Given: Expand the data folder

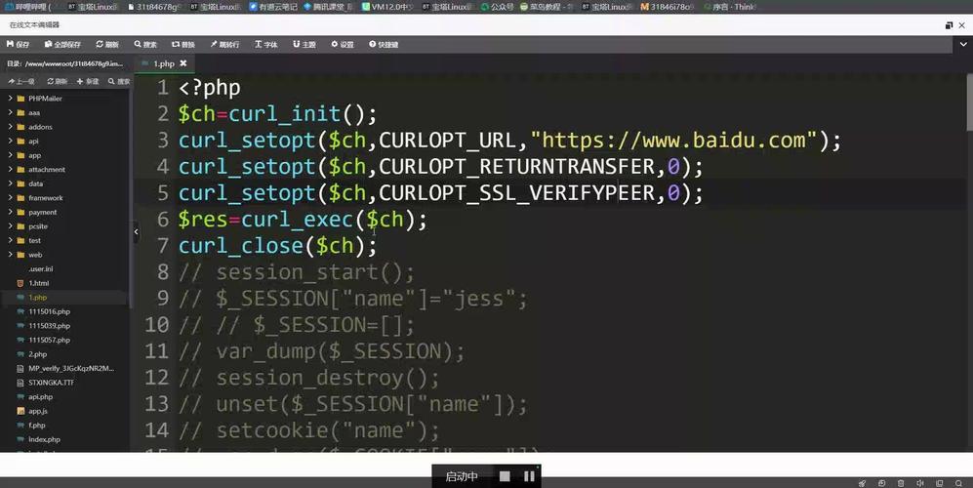Looking at the screenshot, I should 10,183.
